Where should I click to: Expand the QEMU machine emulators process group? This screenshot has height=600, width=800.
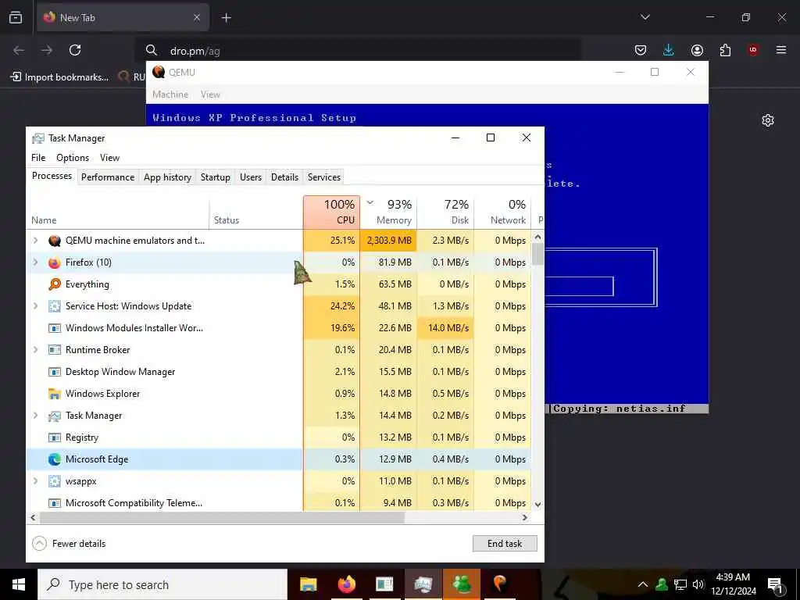35,241
